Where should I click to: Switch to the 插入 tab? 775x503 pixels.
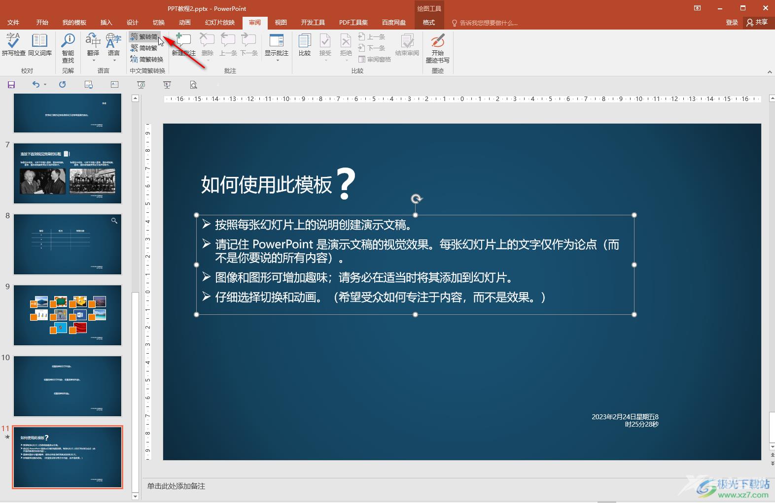click(x=106, y=23)
